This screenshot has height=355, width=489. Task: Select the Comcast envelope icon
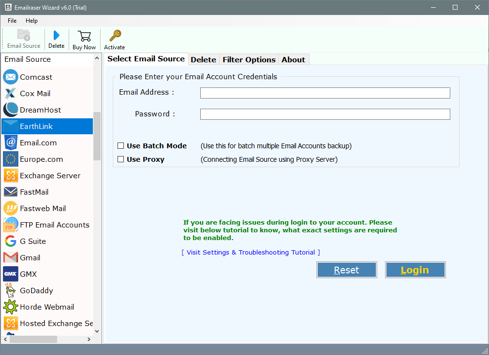coord(11,77)
